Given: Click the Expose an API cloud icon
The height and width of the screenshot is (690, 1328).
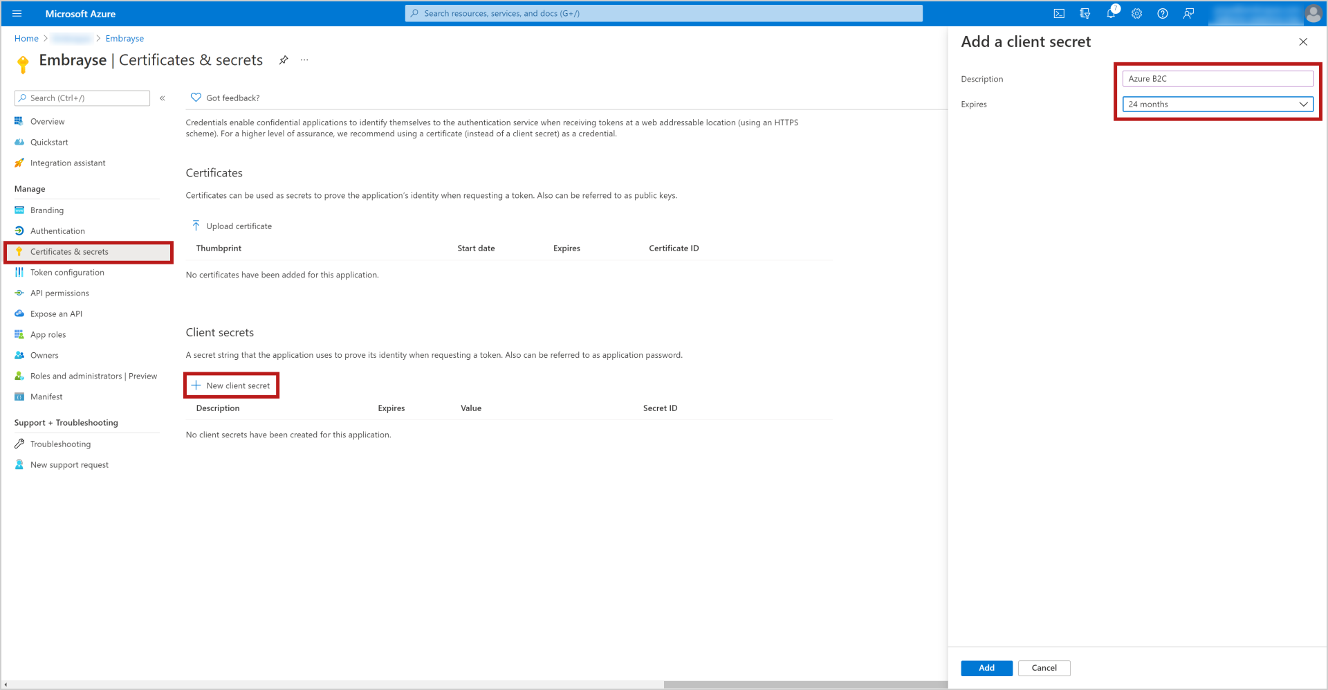Looking at the screenshot, I should pos(19,314).
